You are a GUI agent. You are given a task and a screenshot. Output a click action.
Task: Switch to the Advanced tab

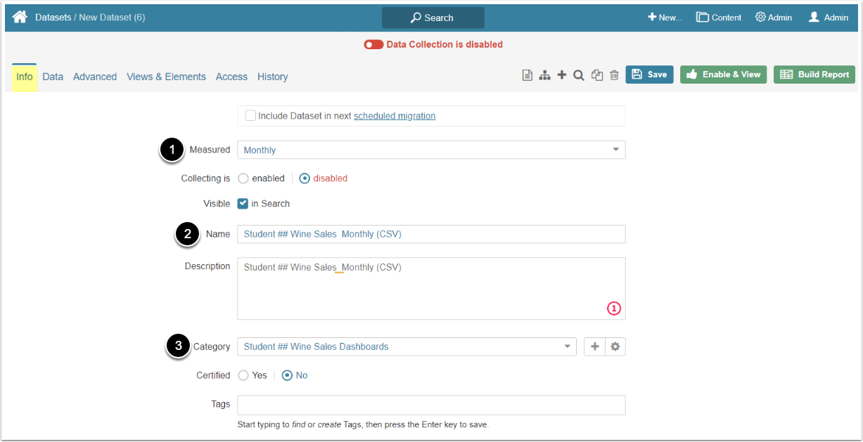click(x=95, y=77)
